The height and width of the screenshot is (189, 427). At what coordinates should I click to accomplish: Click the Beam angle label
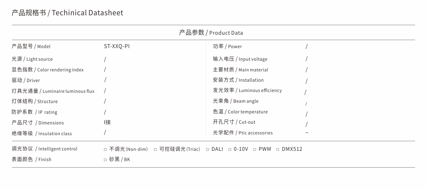236,101
